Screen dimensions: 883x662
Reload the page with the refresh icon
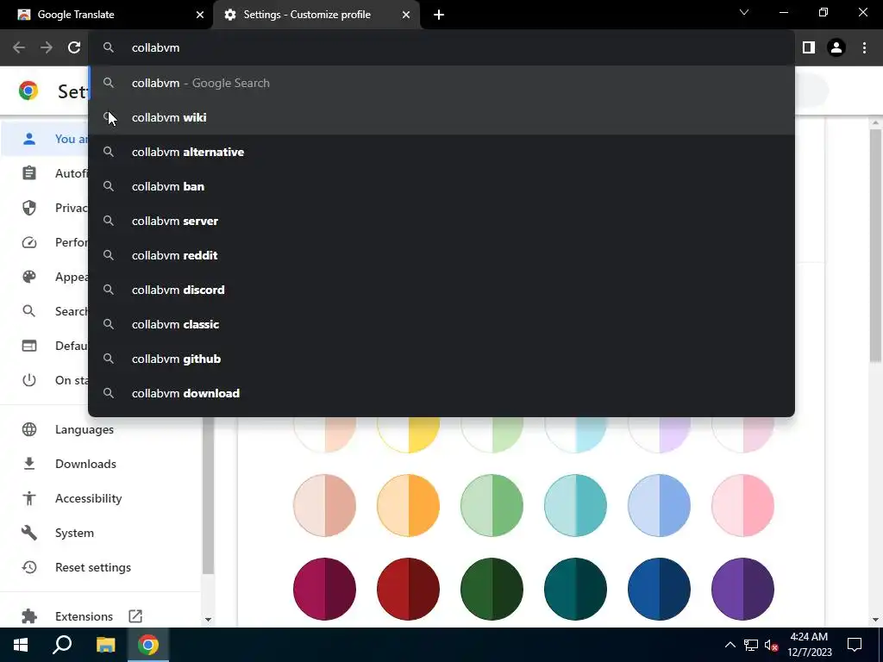point(74,48)
